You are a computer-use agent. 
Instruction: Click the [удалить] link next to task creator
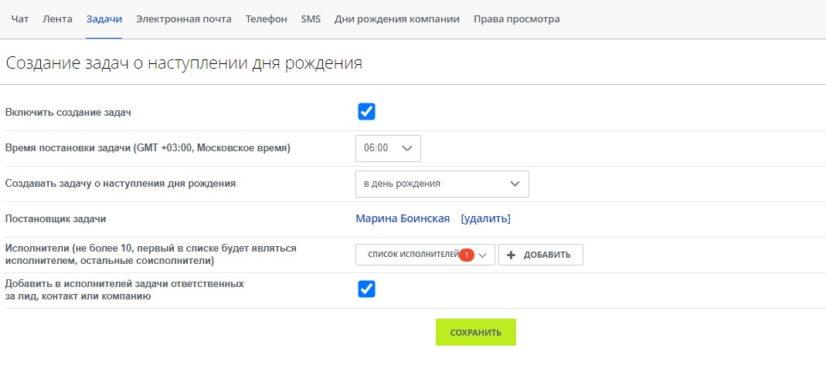click(x=485, y=218)
